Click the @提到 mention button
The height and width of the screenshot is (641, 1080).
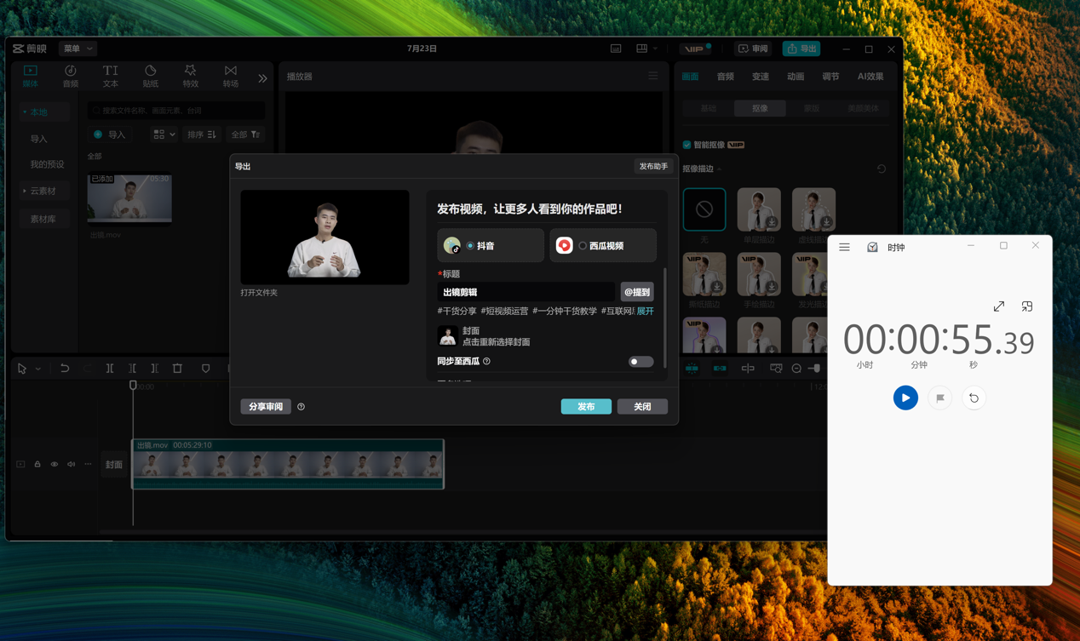(637, 292)
